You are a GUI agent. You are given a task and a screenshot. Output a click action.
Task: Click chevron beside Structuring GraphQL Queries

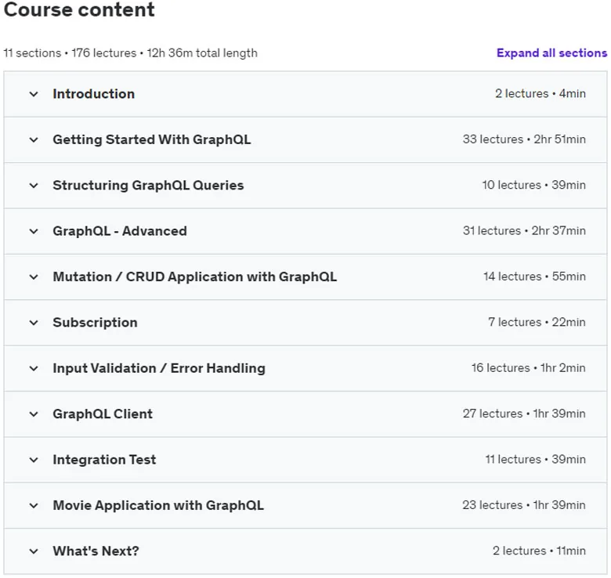pyautogui.click(x=34, y=186)
